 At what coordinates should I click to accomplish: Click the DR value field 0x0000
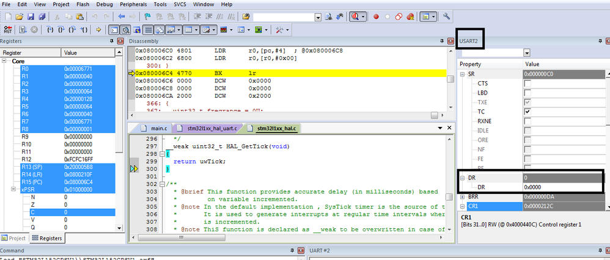(x=564, y=187)
